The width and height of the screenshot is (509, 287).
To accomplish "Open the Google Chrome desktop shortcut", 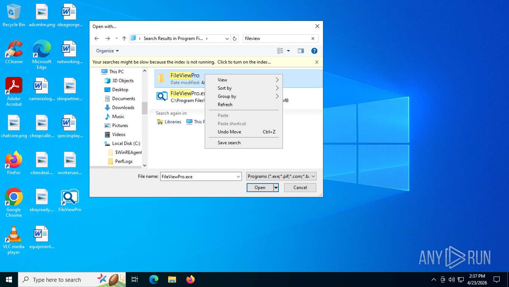I will pos(14,203).
